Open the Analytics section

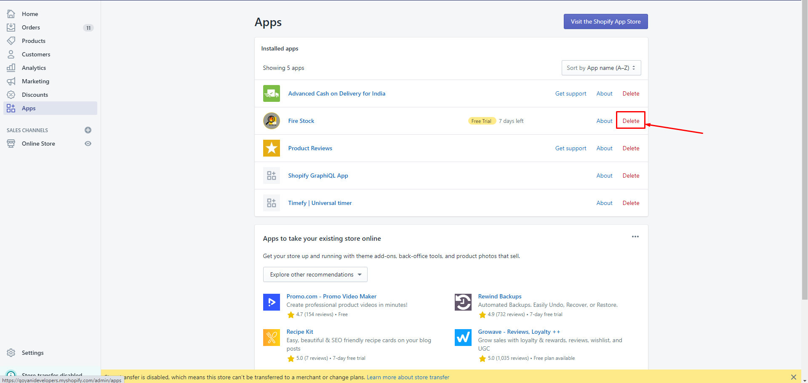pos(34,68)
